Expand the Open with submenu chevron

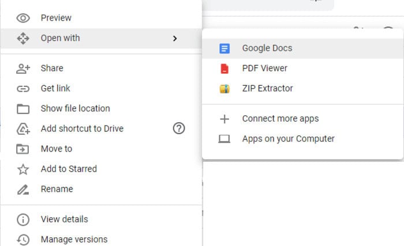(x=175, y=39)
